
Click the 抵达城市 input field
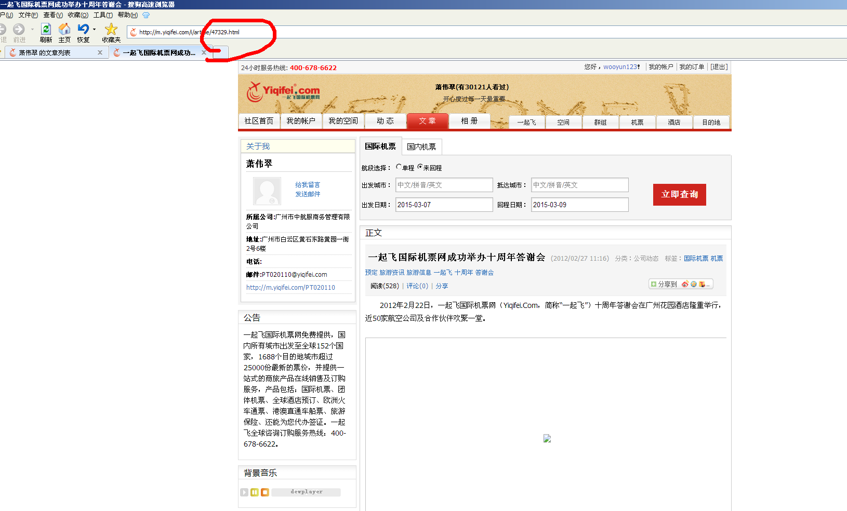point(580,185)
